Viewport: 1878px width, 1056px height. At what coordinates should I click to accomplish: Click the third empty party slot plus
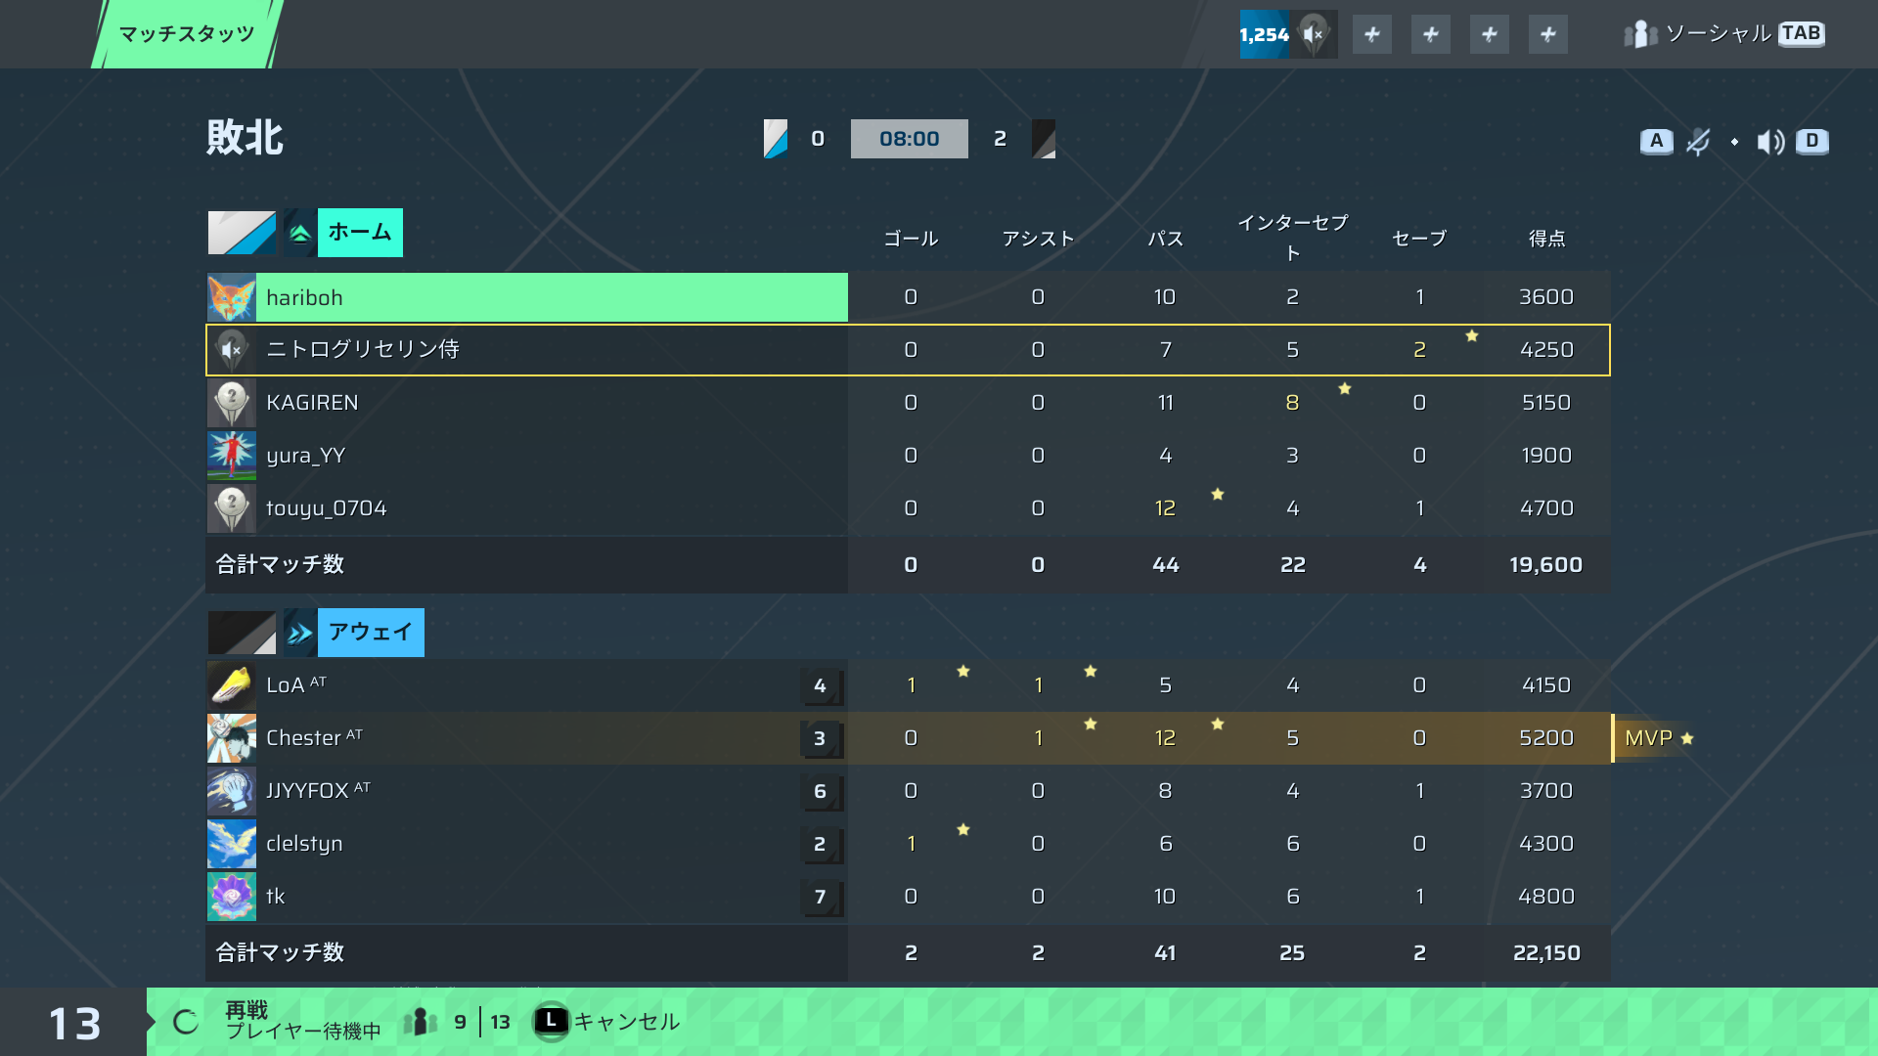[1490, 34]
